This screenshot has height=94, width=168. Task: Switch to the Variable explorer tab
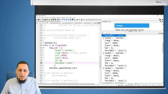[130, 31]
